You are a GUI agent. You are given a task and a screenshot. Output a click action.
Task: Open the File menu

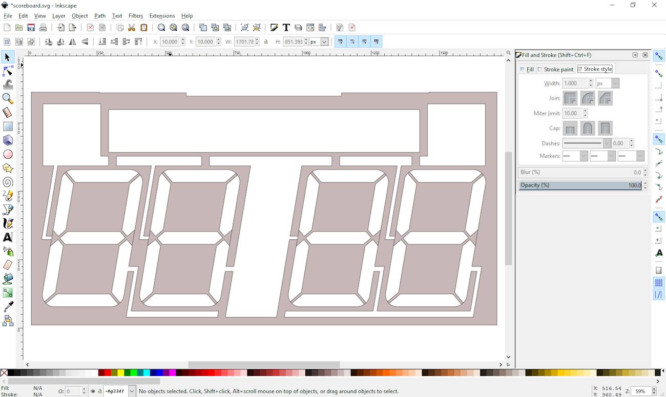[x=8, y=16]
